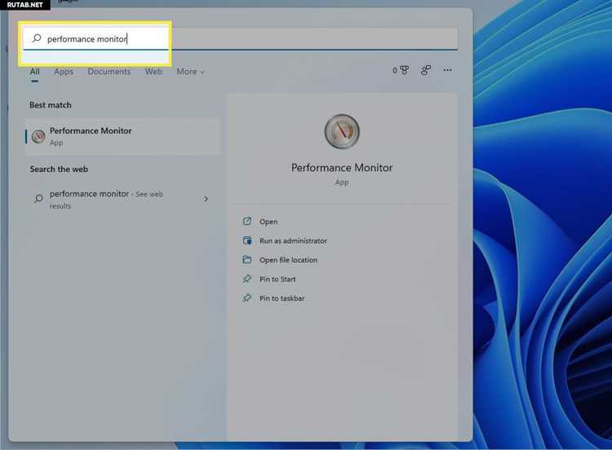Open the three-dot options menu

coord(447,70)
